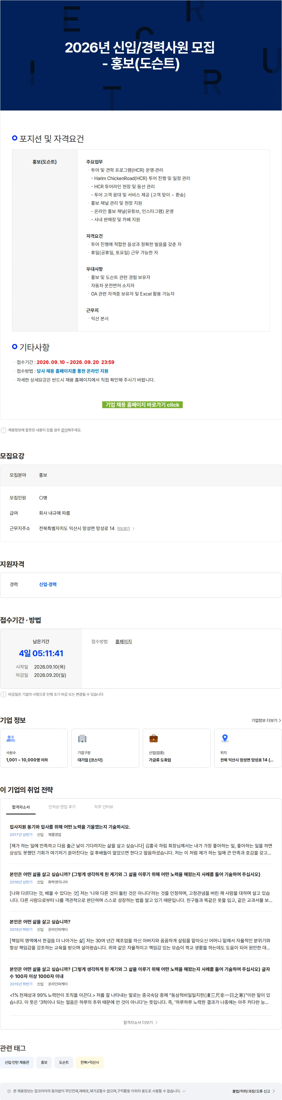Open essay titled '본인은 어떤 삶을 살고 싶습니까?' 2015
Viewport: 282px width, 1100px height.
(x=40, y=921)
